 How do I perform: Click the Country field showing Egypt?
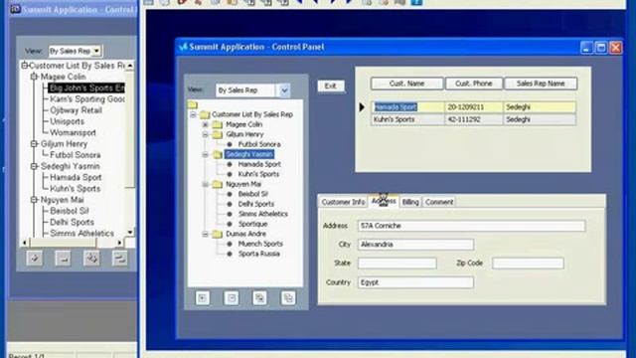pos(415,282)
